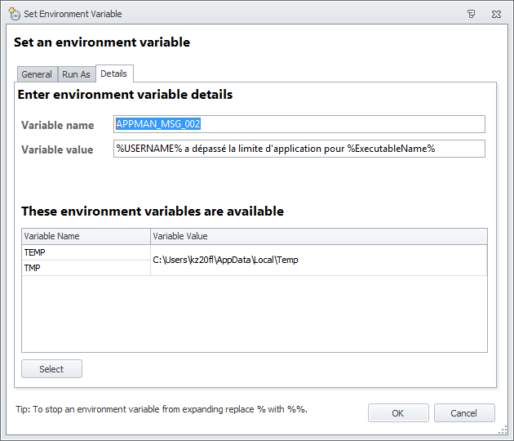Confirm with the OK button
This screenshot has width=514, height=441.
(x=397, y=413)
